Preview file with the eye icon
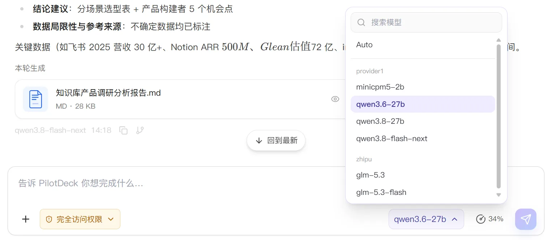Image resolution: width=552 pixels, height=240 pixels. click(x=335, y=99)
